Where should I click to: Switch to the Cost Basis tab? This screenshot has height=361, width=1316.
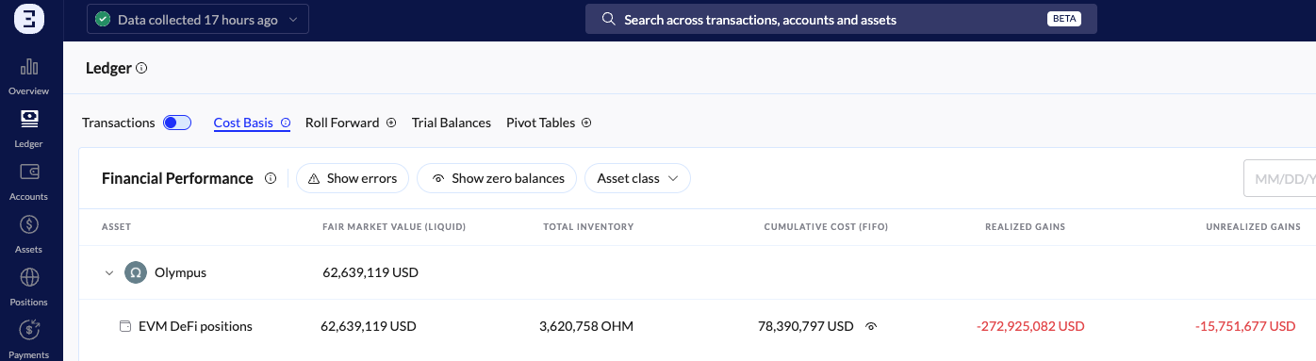(243, 123)
